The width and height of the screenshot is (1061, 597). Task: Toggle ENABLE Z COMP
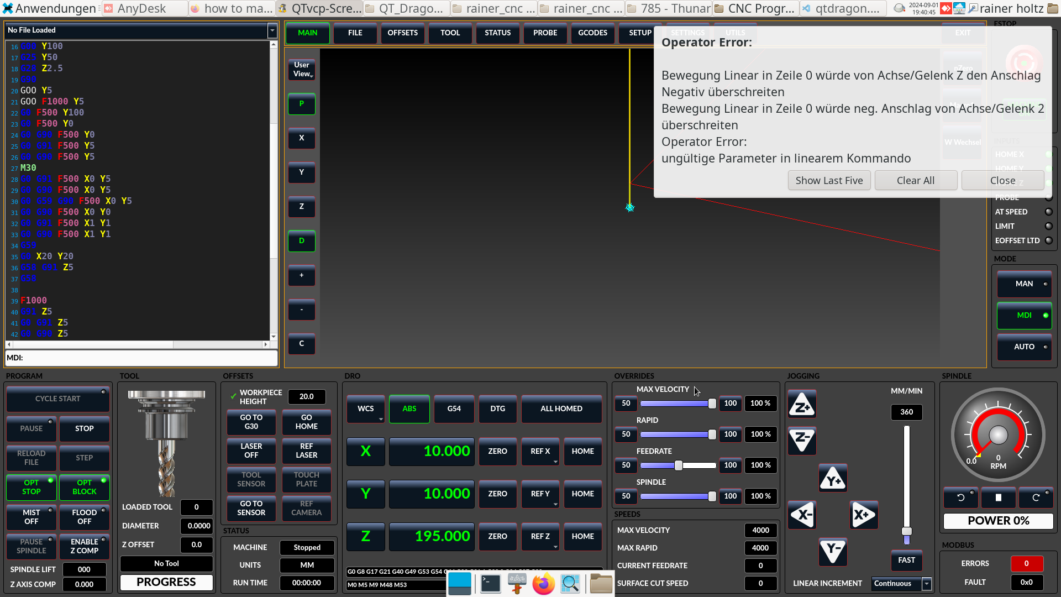[x=85, y=547]
